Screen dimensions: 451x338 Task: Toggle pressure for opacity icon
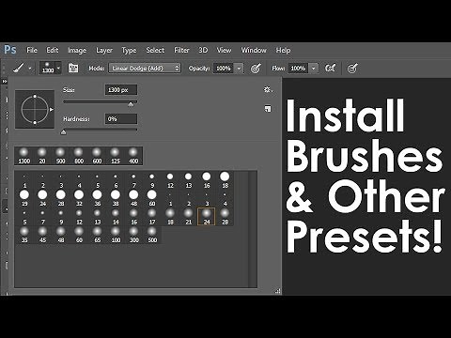(x=256, y=68)
